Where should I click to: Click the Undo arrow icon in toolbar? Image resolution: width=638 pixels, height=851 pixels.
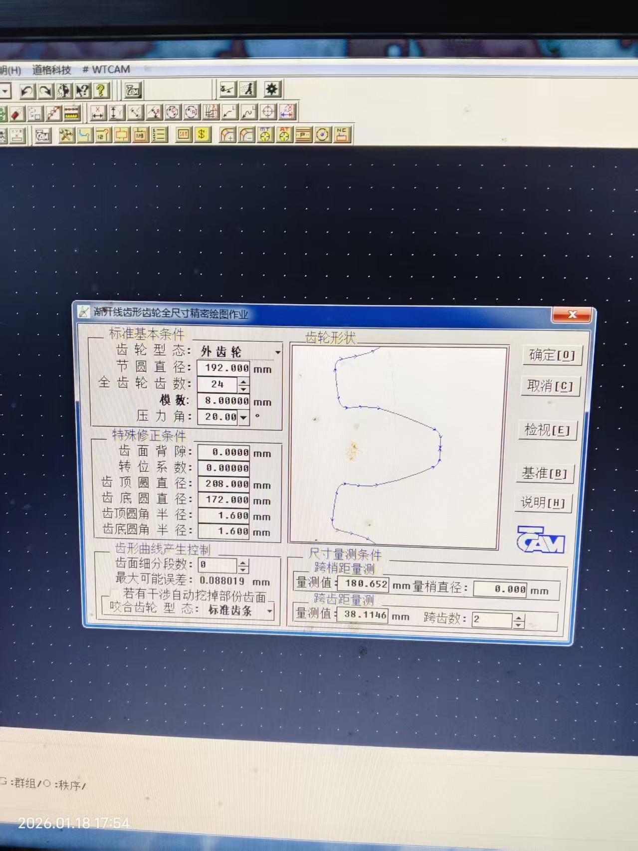coord(27,91)
